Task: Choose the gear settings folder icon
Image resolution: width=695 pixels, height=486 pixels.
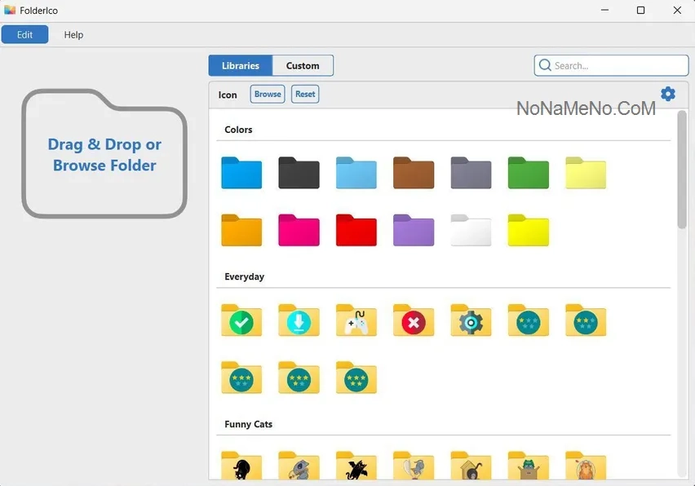Action: click(471, 320)
